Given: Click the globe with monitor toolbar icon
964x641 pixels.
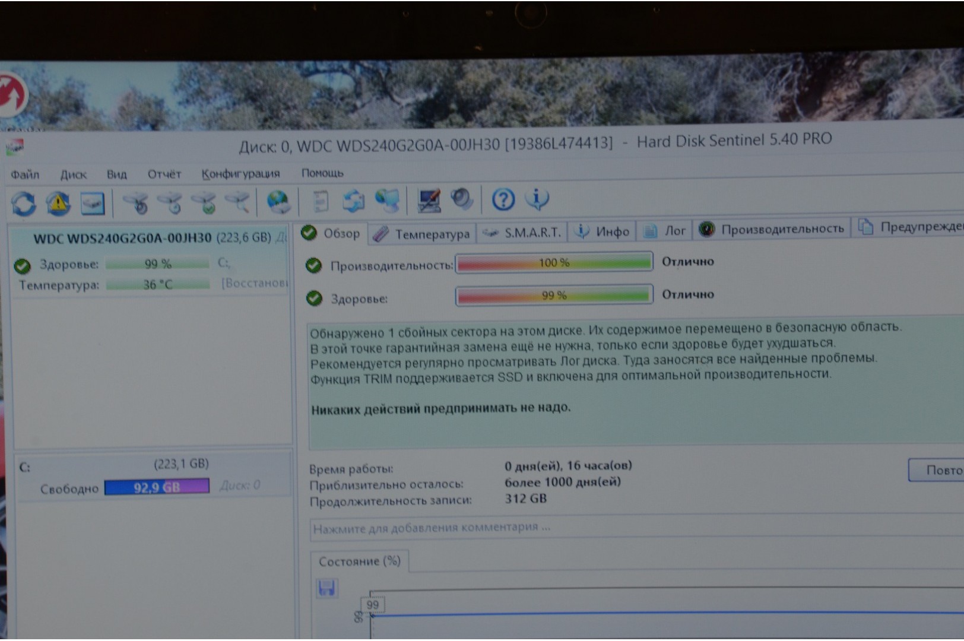Looking at the screenshot, I should click(388, 201).
